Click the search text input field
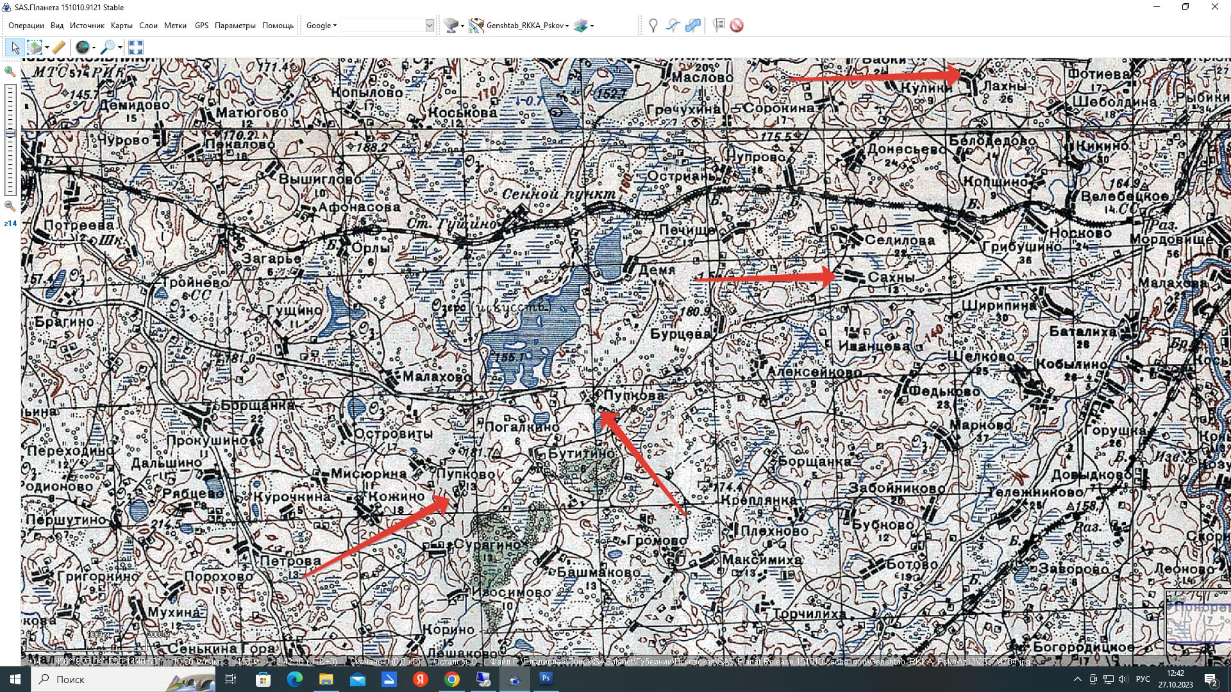This screenshot has width=1231, height=692. coord(383,26)
